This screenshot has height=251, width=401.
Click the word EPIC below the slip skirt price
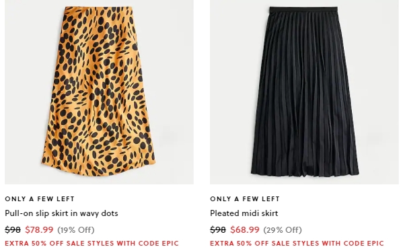[170, 243]
